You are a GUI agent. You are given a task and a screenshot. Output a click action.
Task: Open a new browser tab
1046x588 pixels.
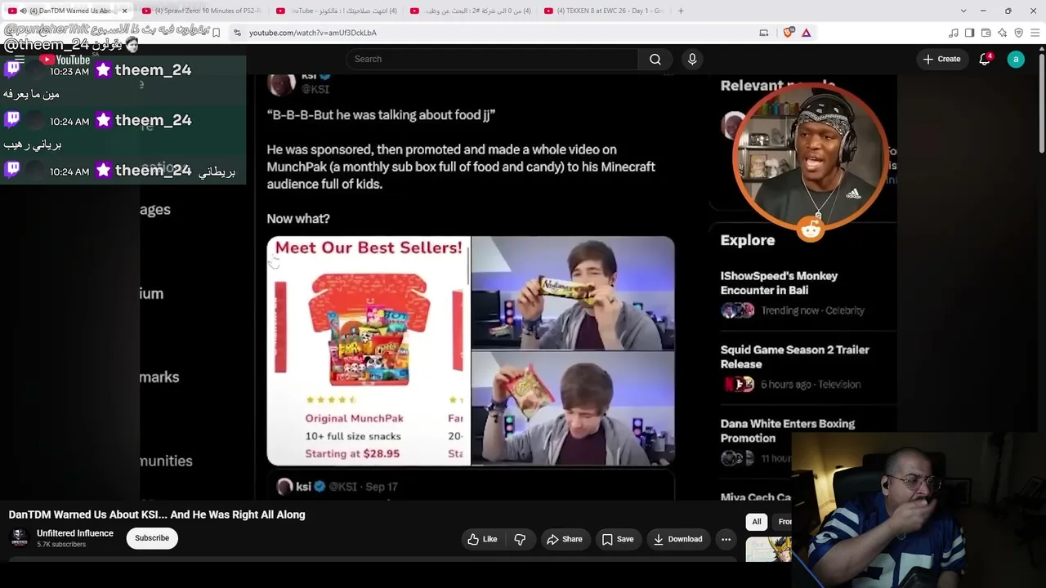click(x=681, y=11)
